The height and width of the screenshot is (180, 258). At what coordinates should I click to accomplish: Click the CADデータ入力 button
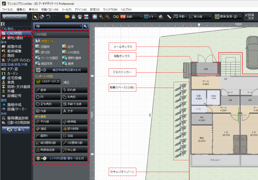pyautogui.click(x=48, y=82)
